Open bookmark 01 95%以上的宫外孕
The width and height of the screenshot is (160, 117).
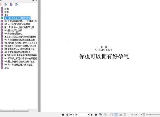click(21, 59)
